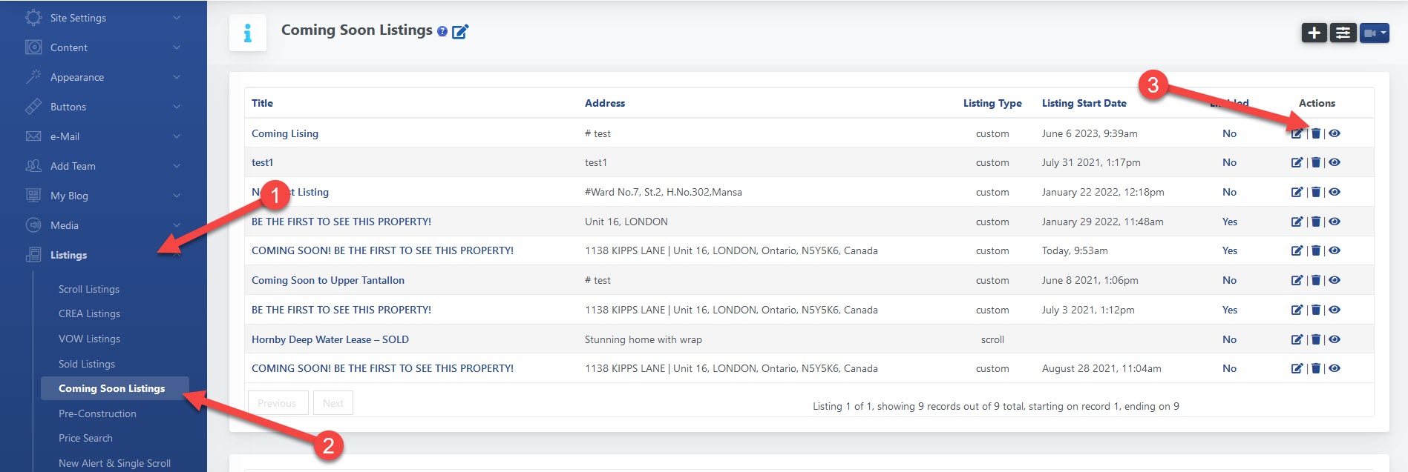Click the blue info icon tile
The height and width of the screenshot is (472, 1408).
248,33
